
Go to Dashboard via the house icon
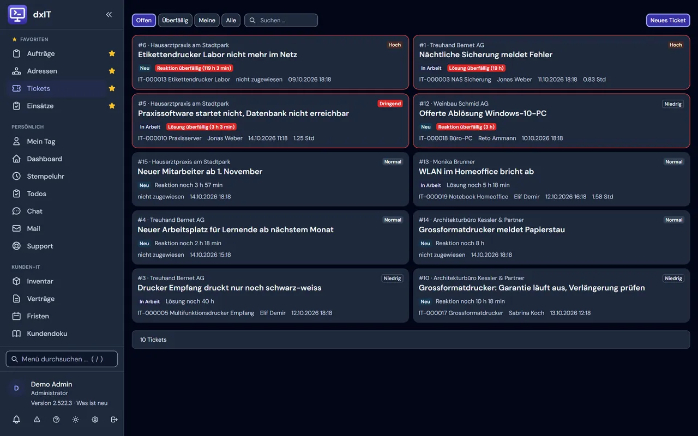pyautogui.click(x=17, y=159)
